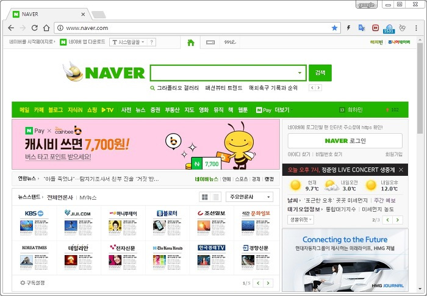
Task: Click the green Naver home icon
Action: coord(191,43)
